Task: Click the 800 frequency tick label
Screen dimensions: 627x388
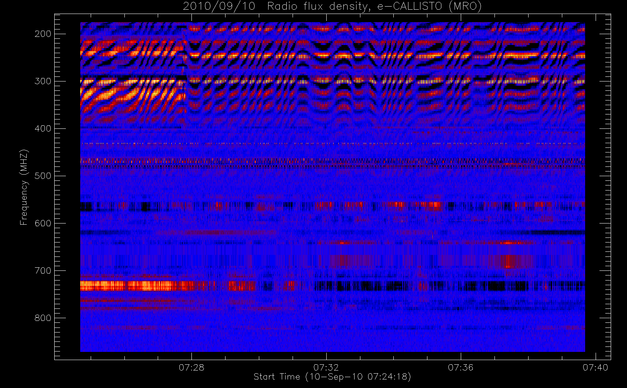Action: click(x=43, y=318)
